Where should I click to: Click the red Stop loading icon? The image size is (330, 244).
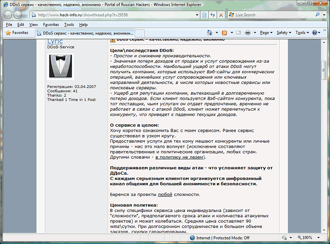click(221, 15)
